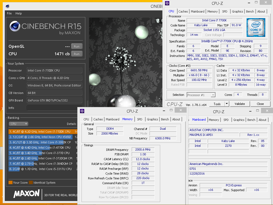Expand the Tools dropdown arrow in CPU-Z
Screen dimensions: 273x205
(227, 104)
